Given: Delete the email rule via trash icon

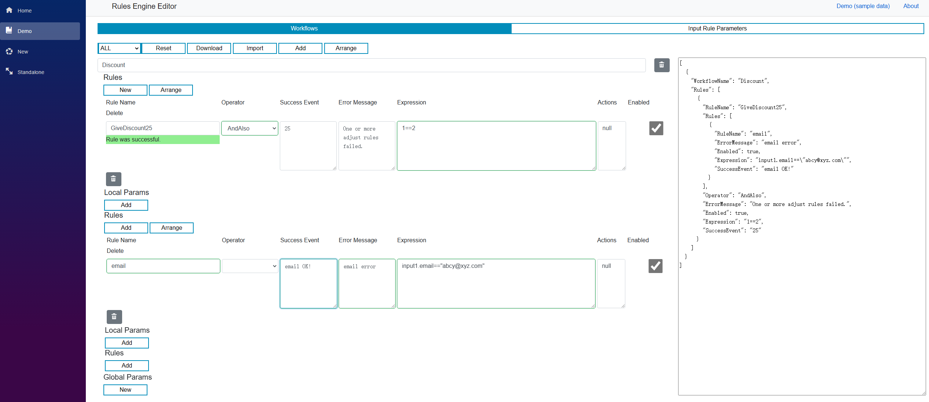Looking at the screenshot, I should coord(114,317).
